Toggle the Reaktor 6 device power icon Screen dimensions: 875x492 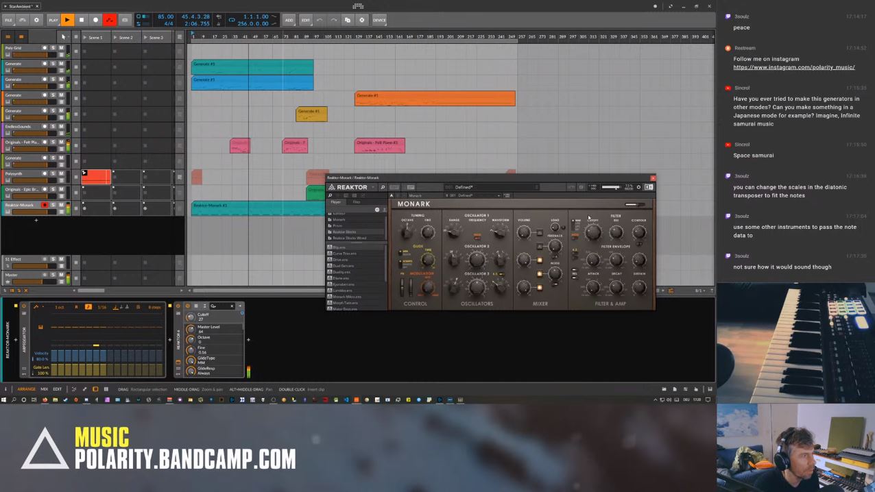pos(178,306)
